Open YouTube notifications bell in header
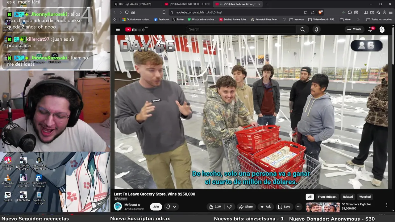The image size is (395, 222). tap(371, 29)
